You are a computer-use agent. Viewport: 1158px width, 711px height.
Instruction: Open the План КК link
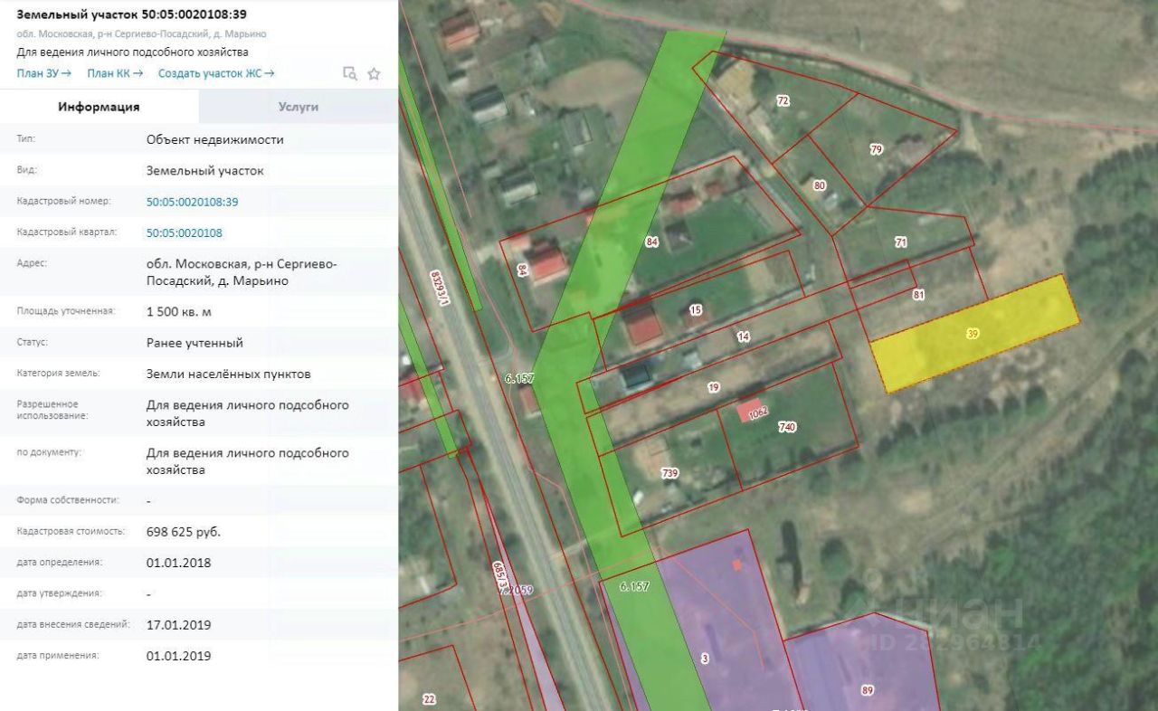pos(115,73)
